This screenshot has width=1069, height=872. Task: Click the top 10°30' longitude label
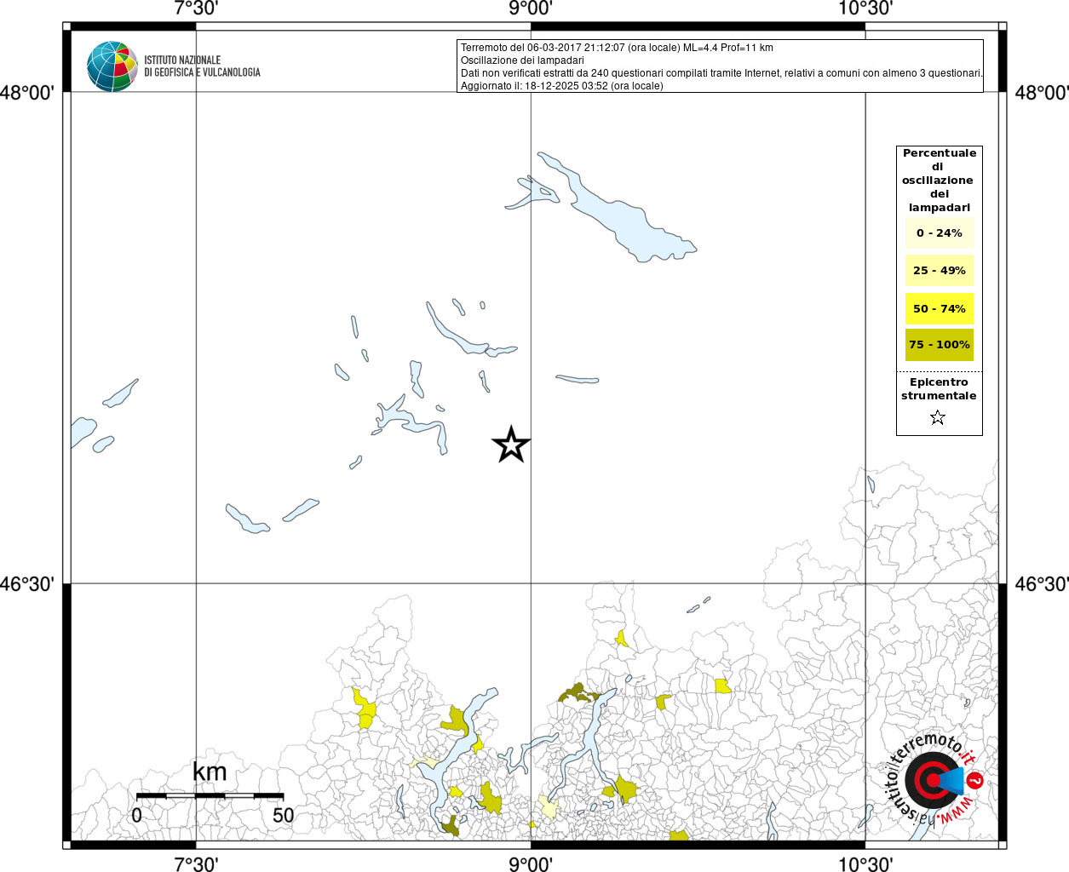[865, 9]
